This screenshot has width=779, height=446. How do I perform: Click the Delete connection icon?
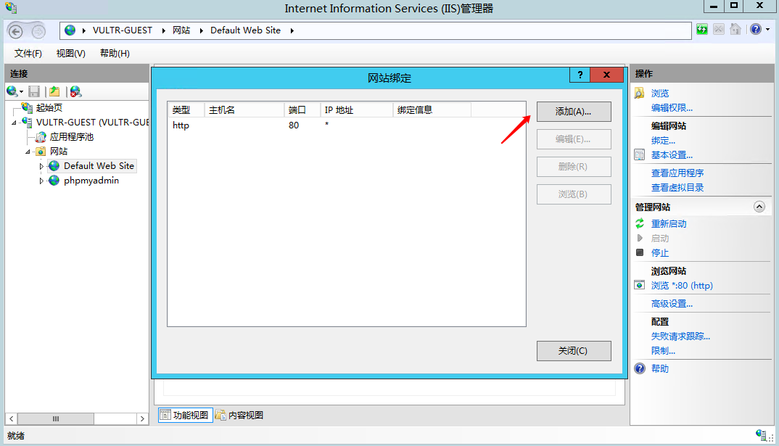pyautogui.click(x=75, y=91)
